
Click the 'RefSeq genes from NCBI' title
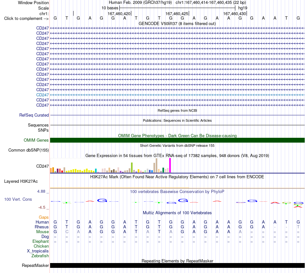coord(177,110)
